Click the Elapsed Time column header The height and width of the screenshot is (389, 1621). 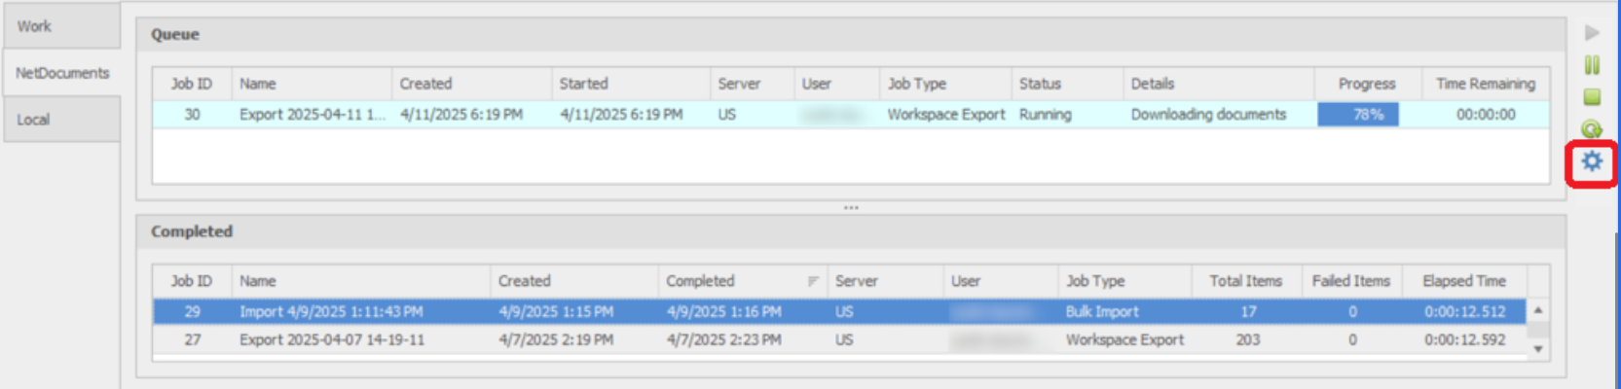(1465, 281)
